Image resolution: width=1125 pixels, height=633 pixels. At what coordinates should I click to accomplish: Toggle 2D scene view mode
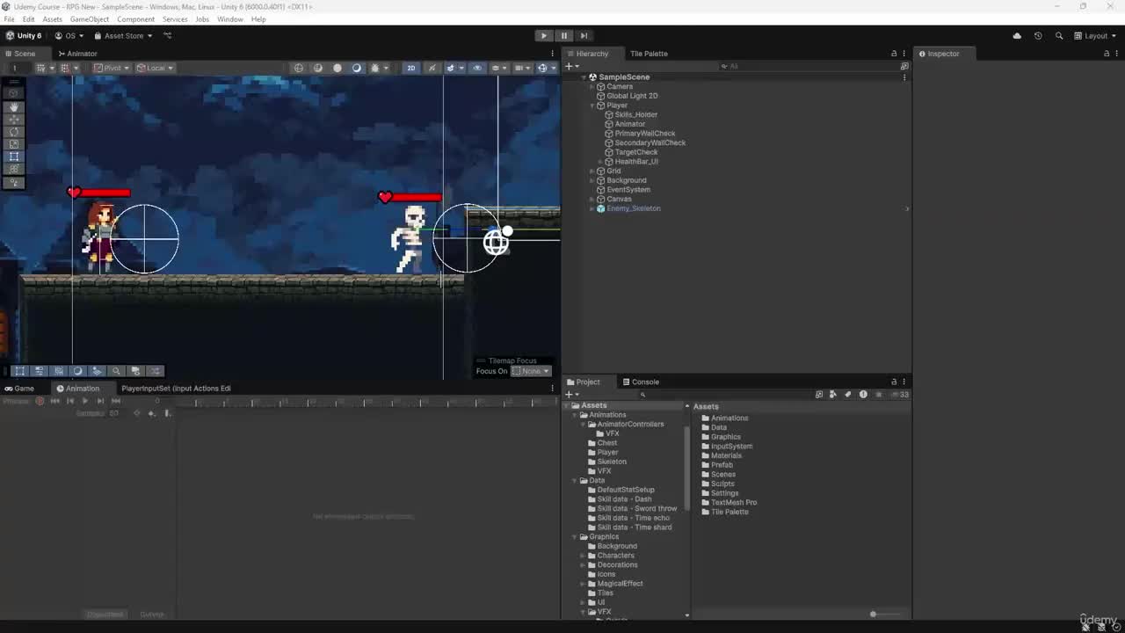(410, 68)
